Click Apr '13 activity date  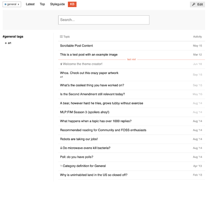click(x=197, y=166)
